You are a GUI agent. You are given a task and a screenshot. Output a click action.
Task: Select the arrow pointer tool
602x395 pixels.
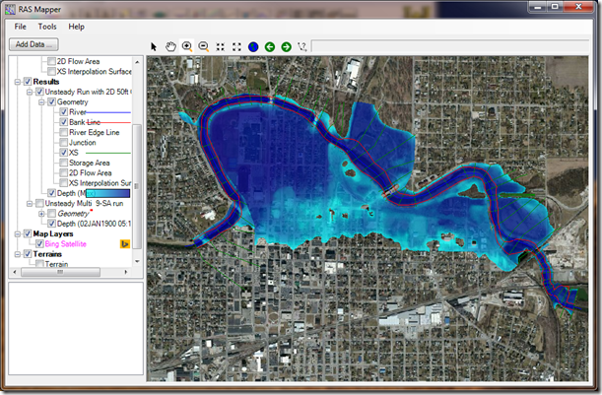(x=155, y=46)
